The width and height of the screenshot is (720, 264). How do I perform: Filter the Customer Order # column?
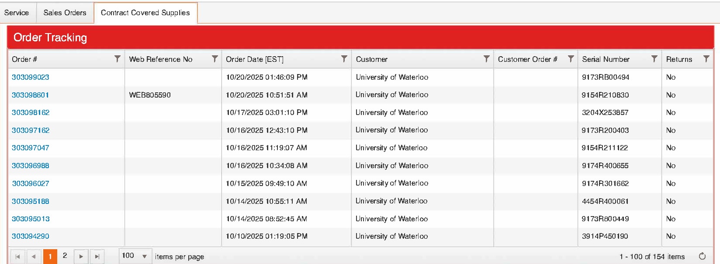tap(571, 59)
